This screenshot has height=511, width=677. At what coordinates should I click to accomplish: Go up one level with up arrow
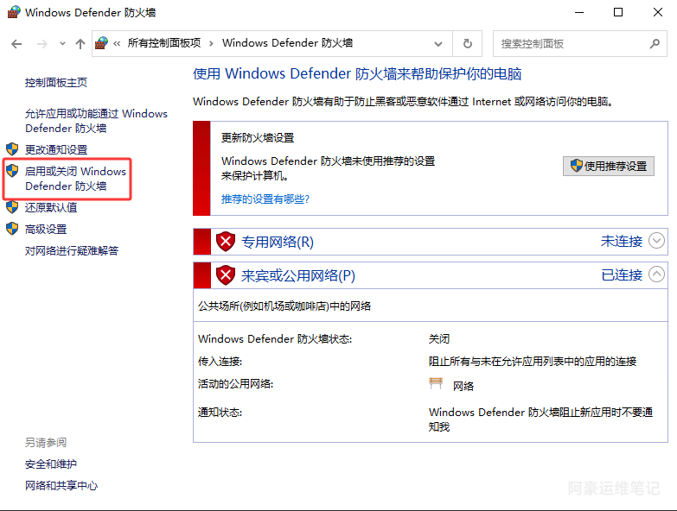[80, 43]
